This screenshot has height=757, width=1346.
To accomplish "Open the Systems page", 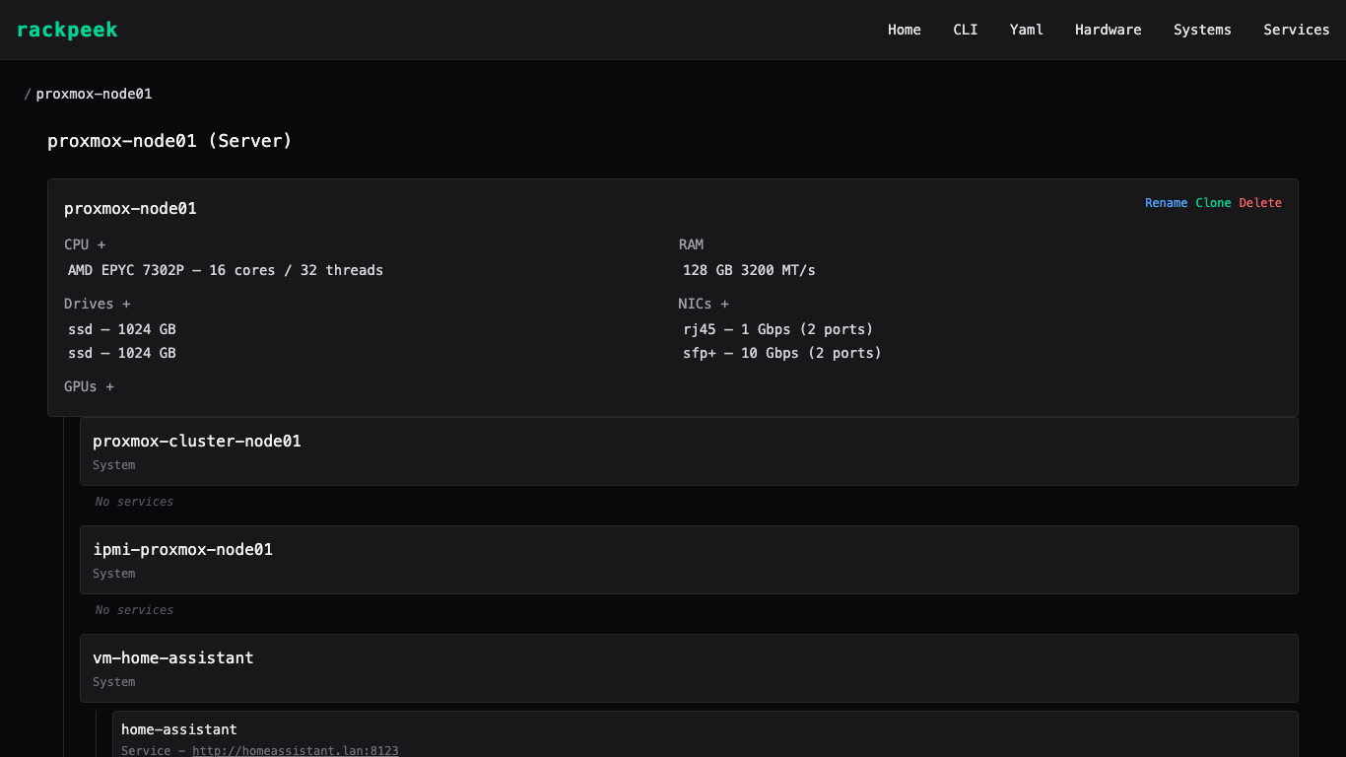I will tap(1201, 30).
